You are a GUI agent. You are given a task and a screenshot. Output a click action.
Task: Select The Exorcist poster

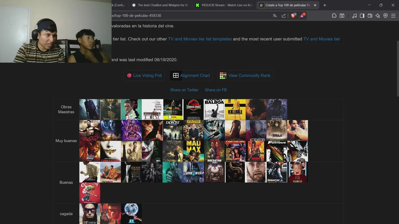click(173, 130)
